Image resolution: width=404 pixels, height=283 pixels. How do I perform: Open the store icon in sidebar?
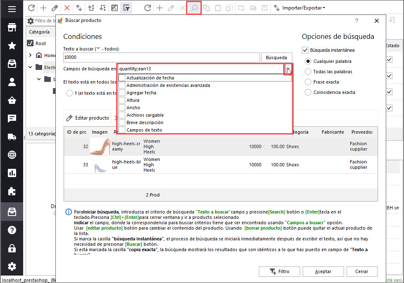pos(12,27)
